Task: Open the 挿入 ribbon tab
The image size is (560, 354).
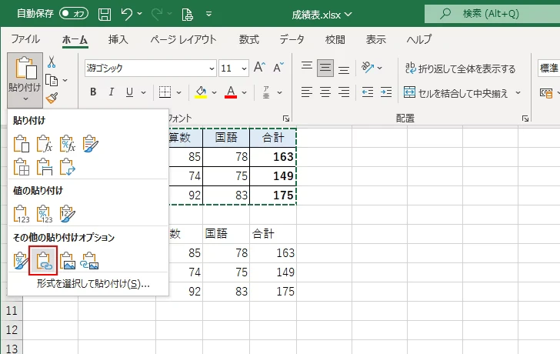Action: point(118,39)
